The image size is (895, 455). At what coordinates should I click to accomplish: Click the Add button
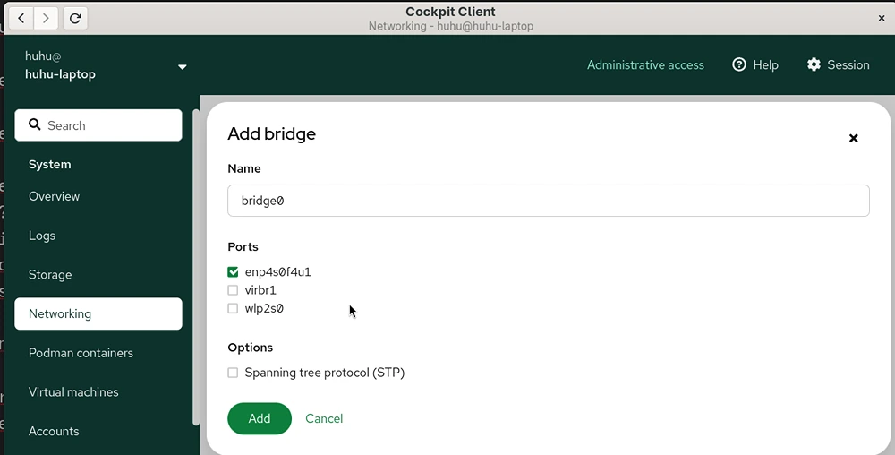coord(260,418)
